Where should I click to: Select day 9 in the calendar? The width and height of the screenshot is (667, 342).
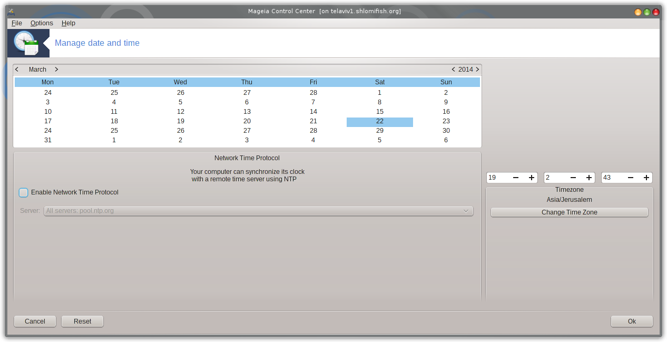coord(446,102)
